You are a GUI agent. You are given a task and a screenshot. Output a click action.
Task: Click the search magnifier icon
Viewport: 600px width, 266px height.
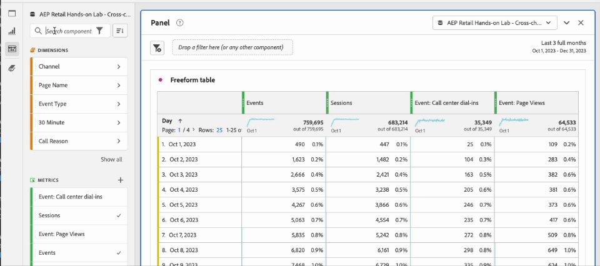tap(38, 31)
